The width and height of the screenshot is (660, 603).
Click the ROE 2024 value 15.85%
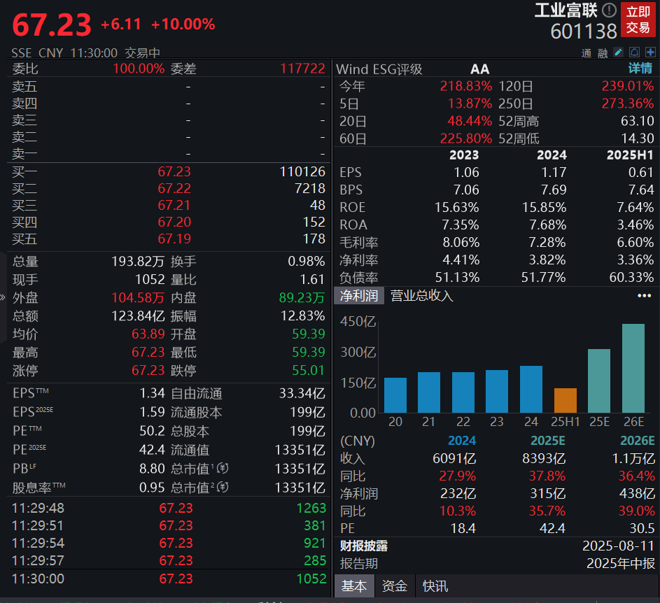pyautogui.click(x=544, y=208)
